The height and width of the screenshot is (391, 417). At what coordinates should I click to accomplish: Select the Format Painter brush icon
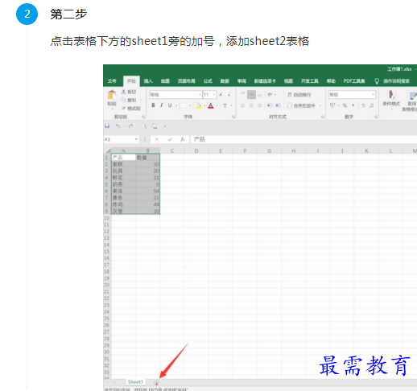pyautogui.click(x=123, y=108)
